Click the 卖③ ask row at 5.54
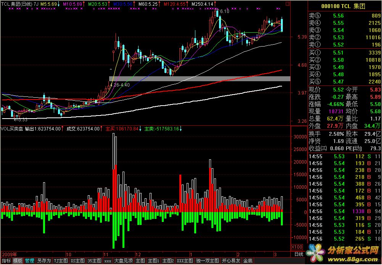This screenshot has width=382, height=265. (345, 30)
